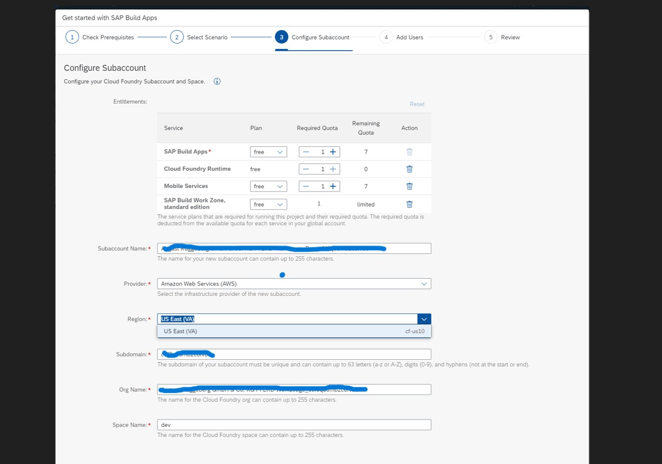Focus the Org Name field

pos(294,390)
